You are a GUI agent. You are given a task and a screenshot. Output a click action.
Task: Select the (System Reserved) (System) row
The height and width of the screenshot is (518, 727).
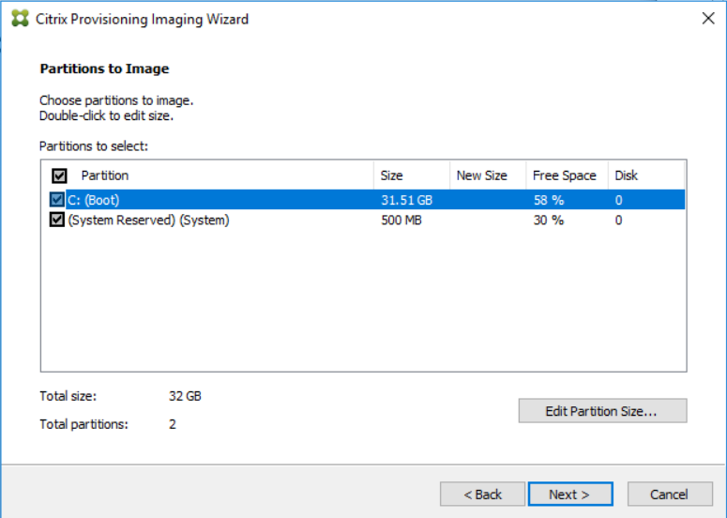click(x=367, y=220)
